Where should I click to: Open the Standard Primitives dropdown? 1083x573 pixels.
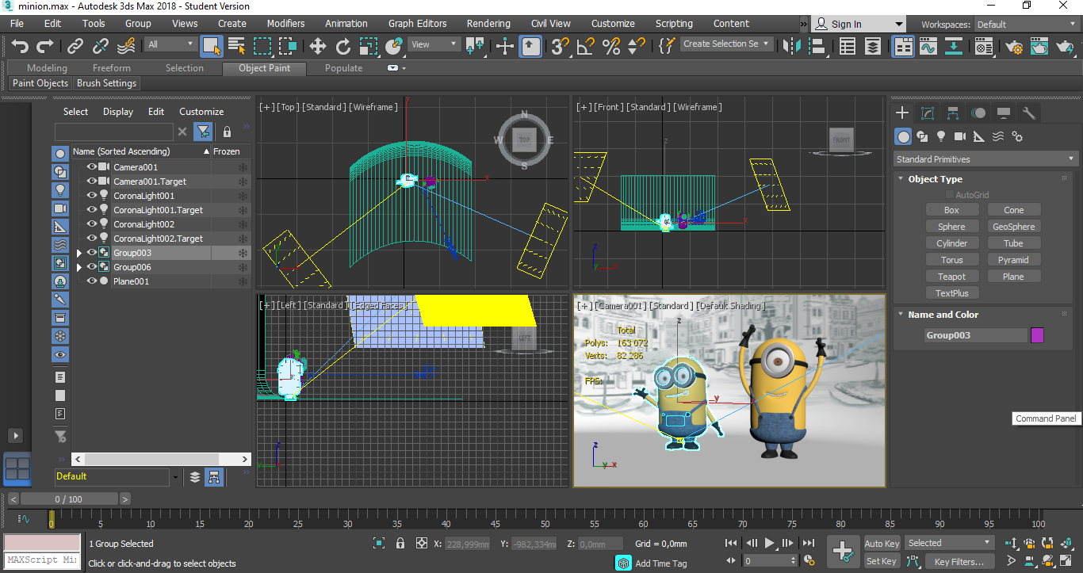tap(984, 159)
